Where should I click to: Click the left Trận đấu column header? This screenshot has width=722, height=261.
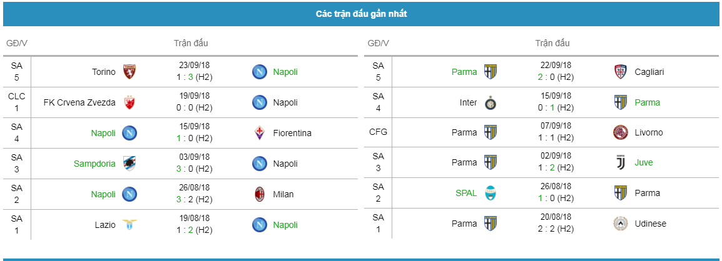pyautogui.click(x=191, y=43)
